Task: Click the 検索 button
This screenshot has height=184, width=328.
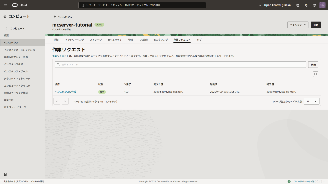Action: 313,65
